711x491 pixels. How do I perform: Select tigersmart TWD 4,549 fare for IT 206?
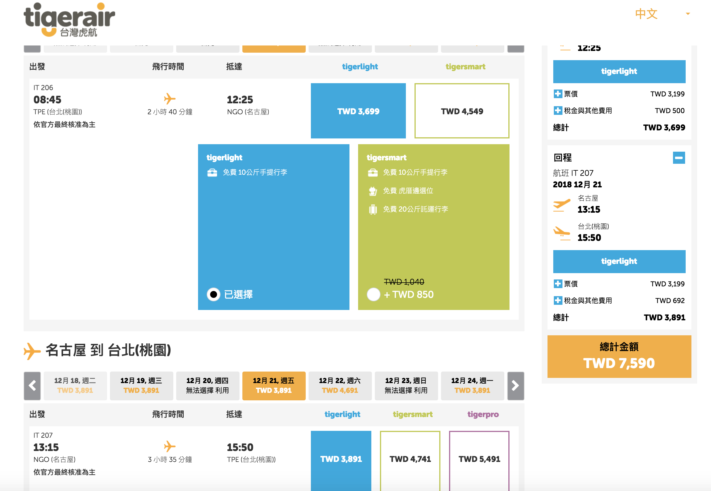[462, 111]
